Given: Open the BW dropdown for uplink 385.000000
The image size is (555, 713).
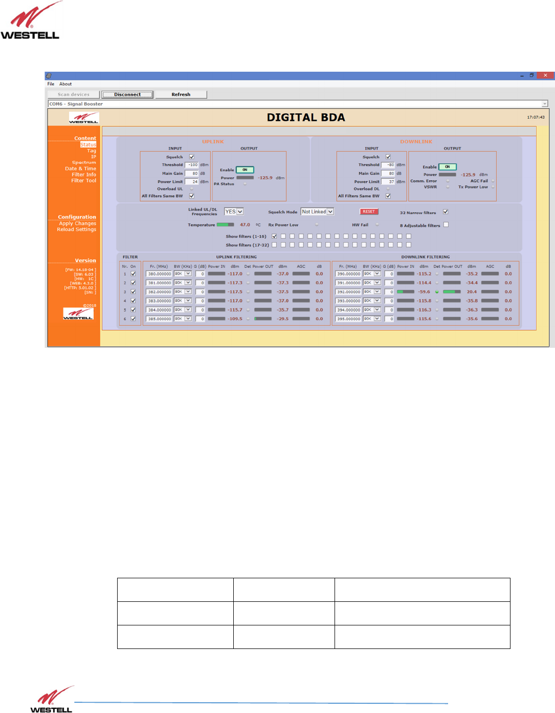Looking at the screenshot, I should (183, 319).
